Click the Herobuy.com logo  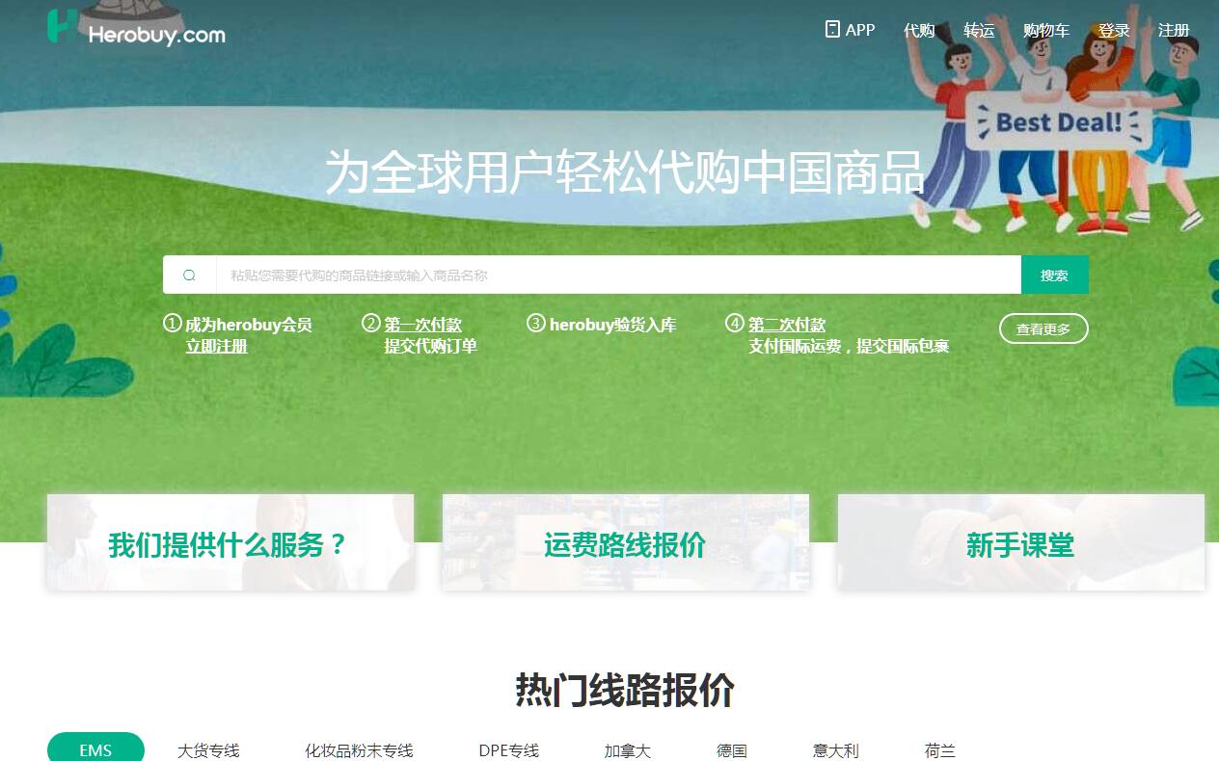(x=136, y=30)
